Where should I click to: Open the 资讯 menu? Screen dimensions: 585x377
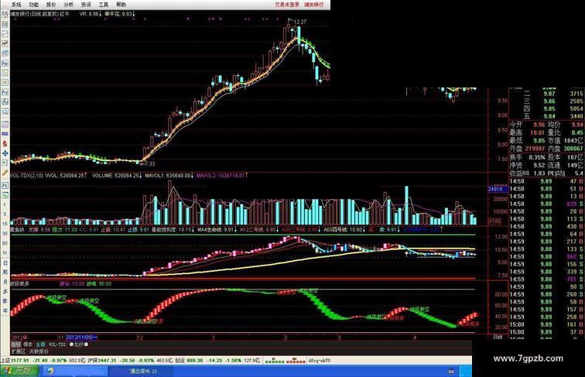click(86, 5)
